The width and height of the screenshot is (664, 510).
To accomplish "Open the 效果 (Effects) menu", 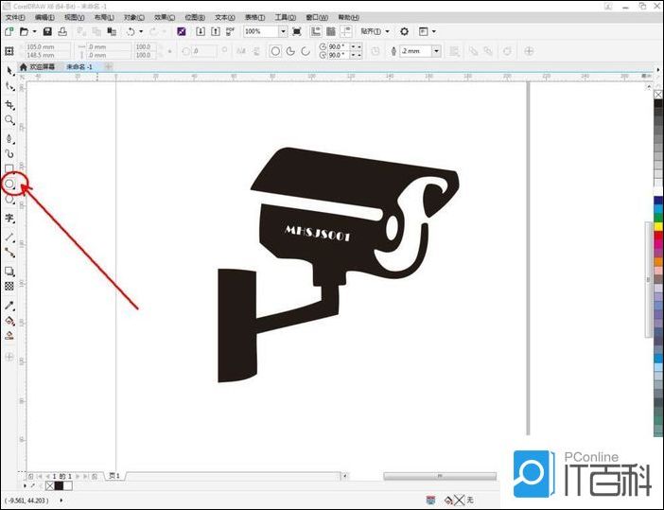I will click(x=166, y=17).
